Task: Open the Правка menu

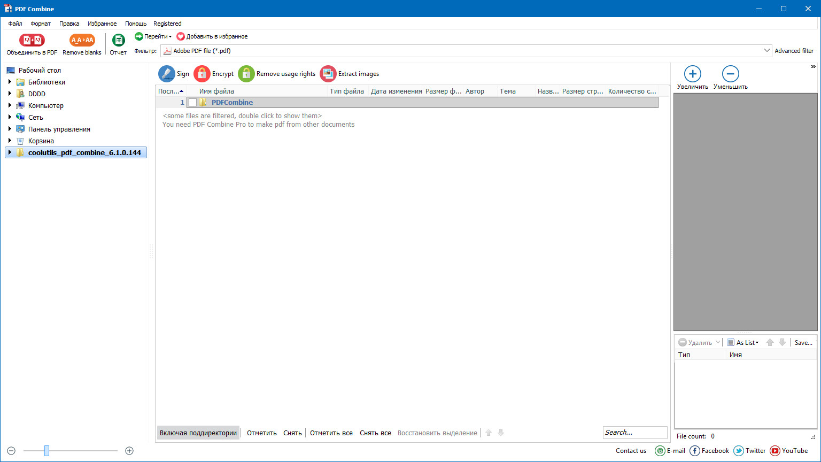Action: pyautogui.click(x=69, y=24)
